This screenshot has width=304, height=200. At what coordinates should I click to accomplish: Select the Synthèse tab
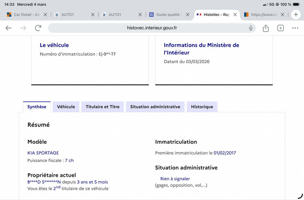point(37,107)
